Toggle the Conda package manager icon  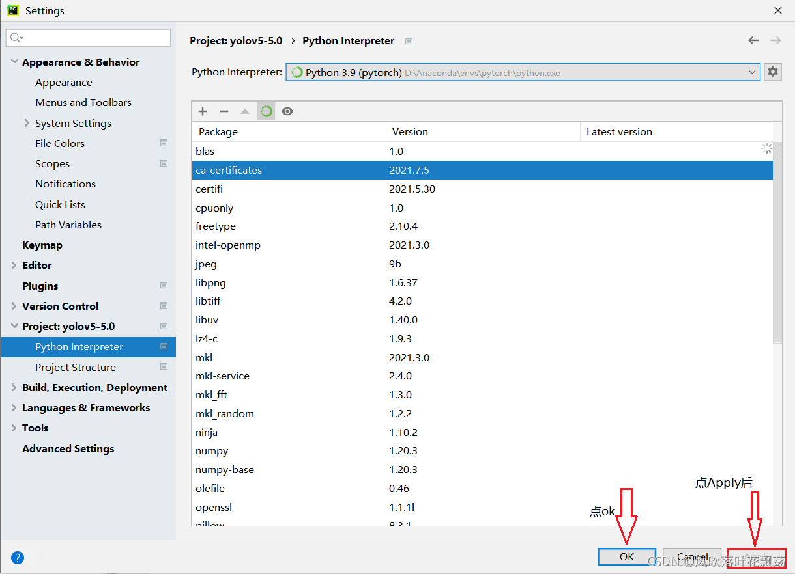266,111
